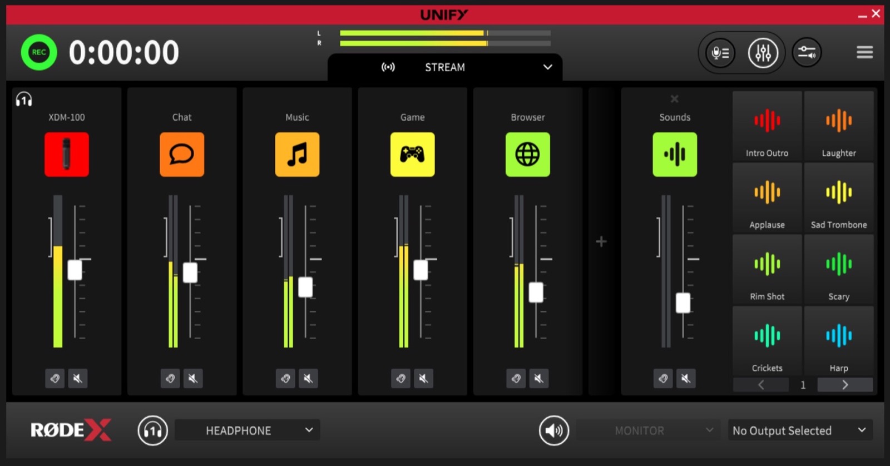Remove the Sounds channel with X
Viewport: 890px width, 466px height.
coord(674,99)
